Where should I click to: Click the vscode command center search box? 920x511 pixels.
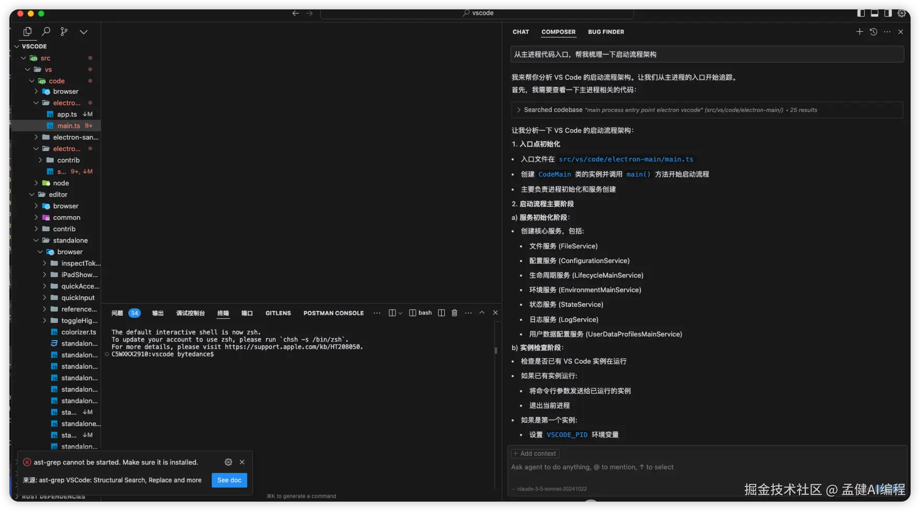point(477,13)
